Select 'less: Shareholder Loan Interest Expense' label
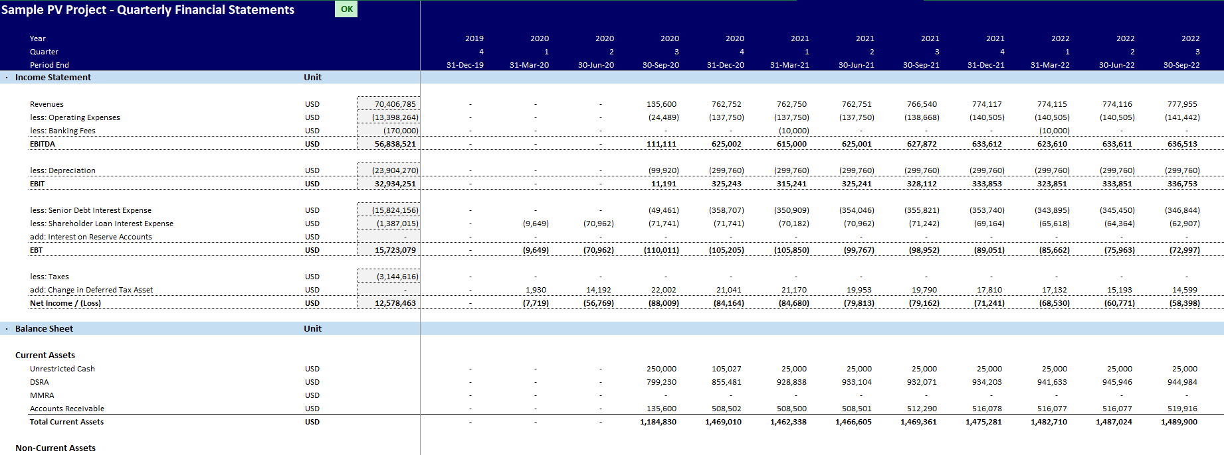 (102, 224)
